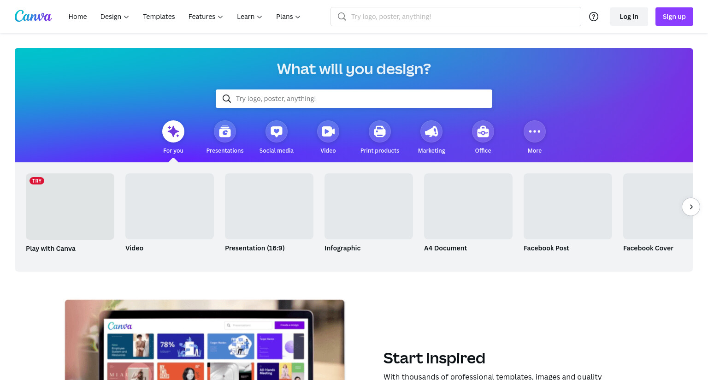Click the 'What will you design?' heading
The image size is (708, 380).
(x=354, y=69)
